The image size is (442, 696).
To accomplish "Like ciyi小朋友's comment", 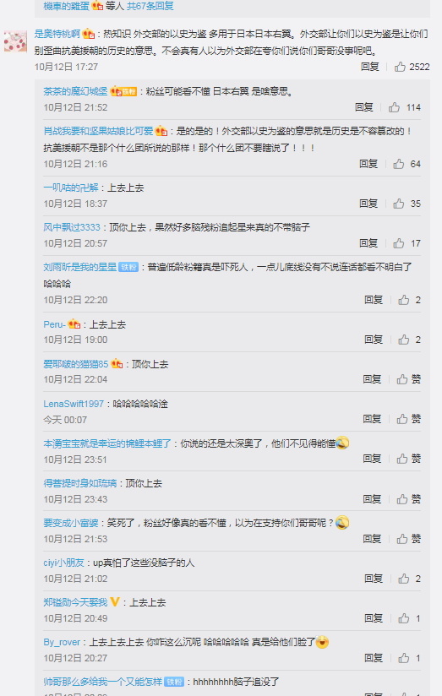I will click(403, 579).
